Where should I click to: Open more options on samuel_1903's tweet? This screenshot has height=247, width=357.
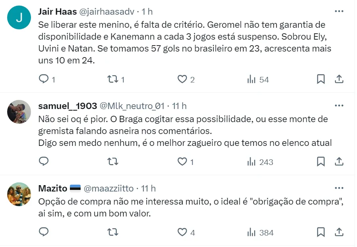tap(339, 106)
